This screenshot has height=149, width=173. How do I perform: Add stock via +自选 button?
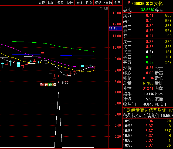tap(108, 3)
